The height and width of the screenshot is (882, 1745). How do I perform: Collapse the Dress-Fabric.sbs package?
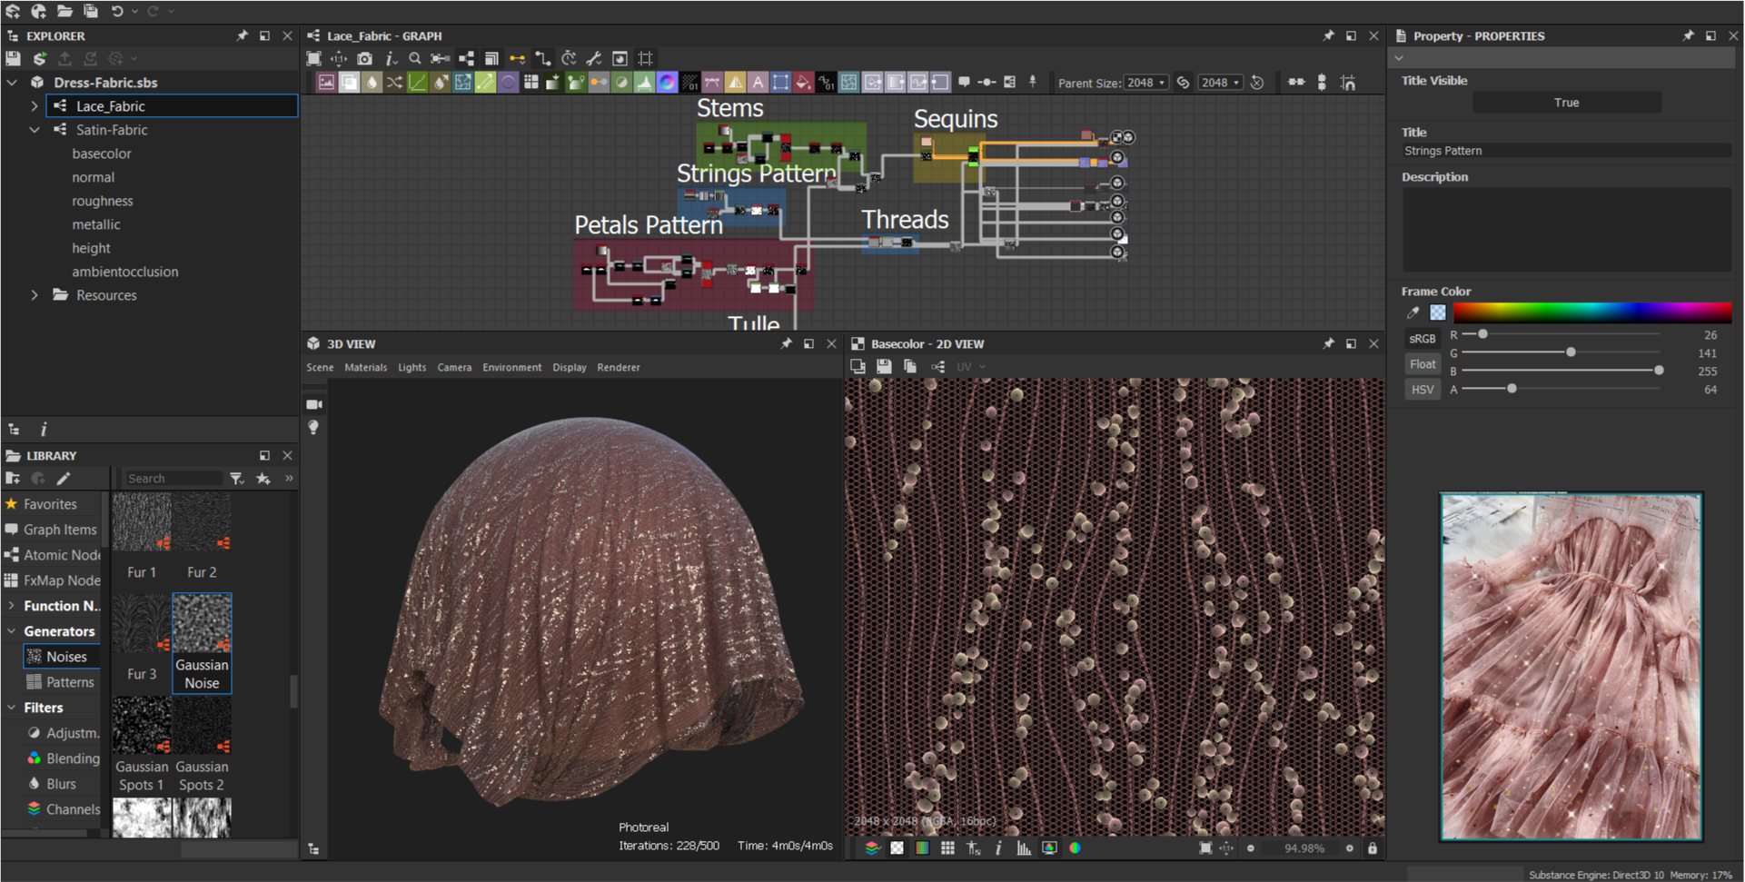12,83
